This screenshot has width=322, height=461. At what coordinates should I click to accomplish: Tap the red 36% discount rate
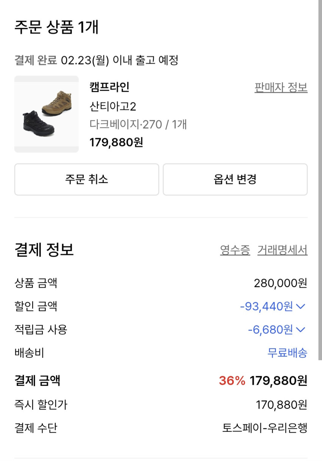(x=232, y=381)
